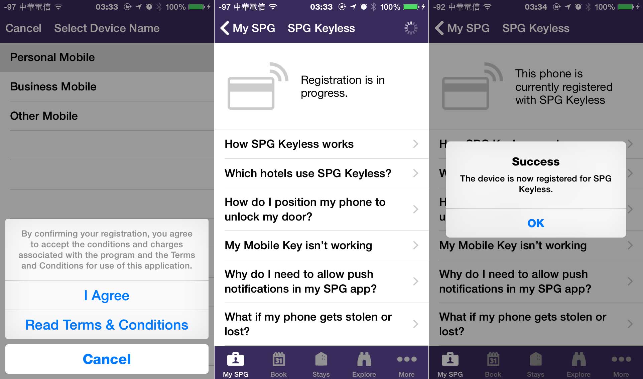Screen dimensions: 643x379
Task: Tap Cancel in Select Device Name header
Action: (x=23, y=28)
